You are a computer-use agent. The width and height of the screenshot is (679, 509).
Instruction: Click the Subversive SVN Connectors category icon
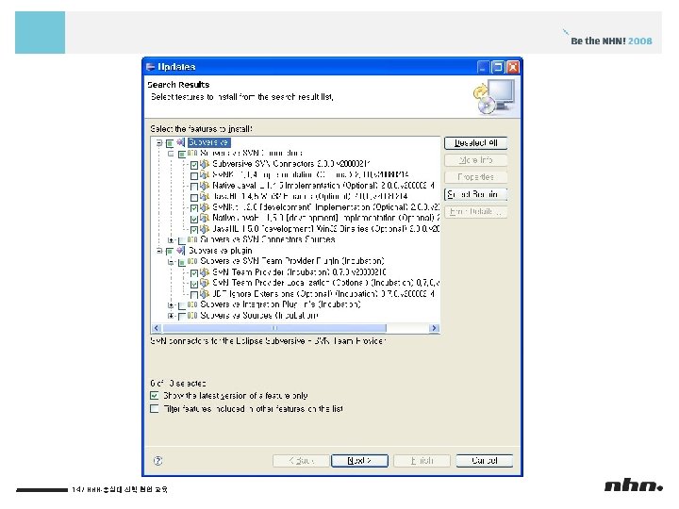coord(192,154)
